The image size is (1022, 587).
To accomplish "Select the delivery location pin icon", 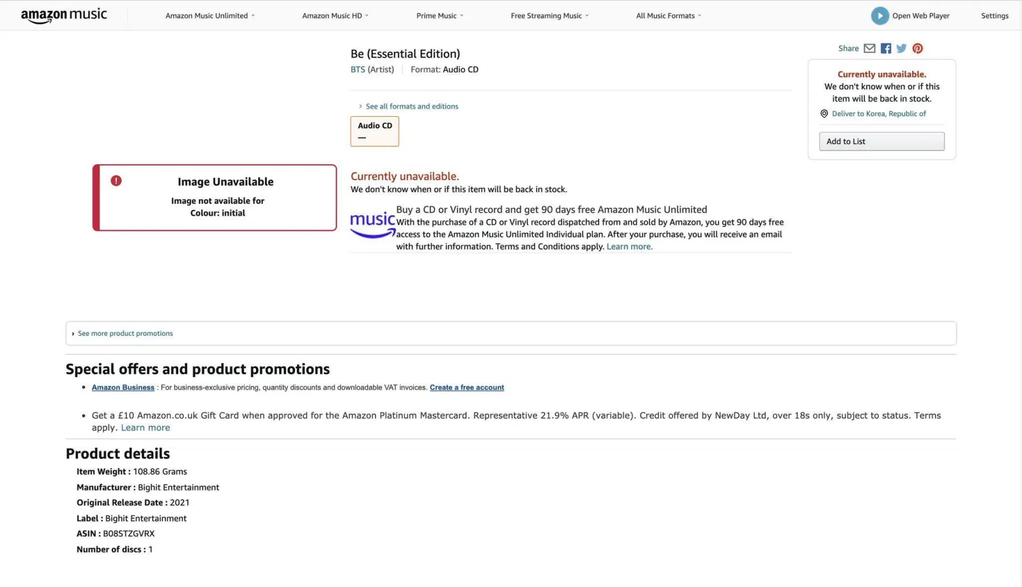I will pos(823,113).
